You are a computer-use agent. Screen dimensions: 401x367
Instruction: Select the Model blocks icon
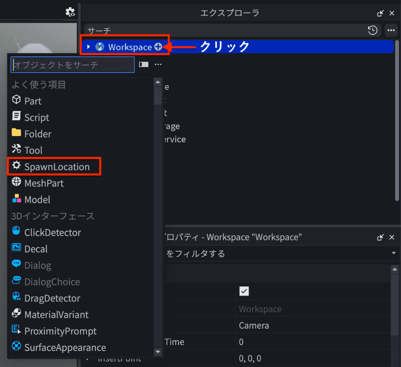click(x=16, y=199)
